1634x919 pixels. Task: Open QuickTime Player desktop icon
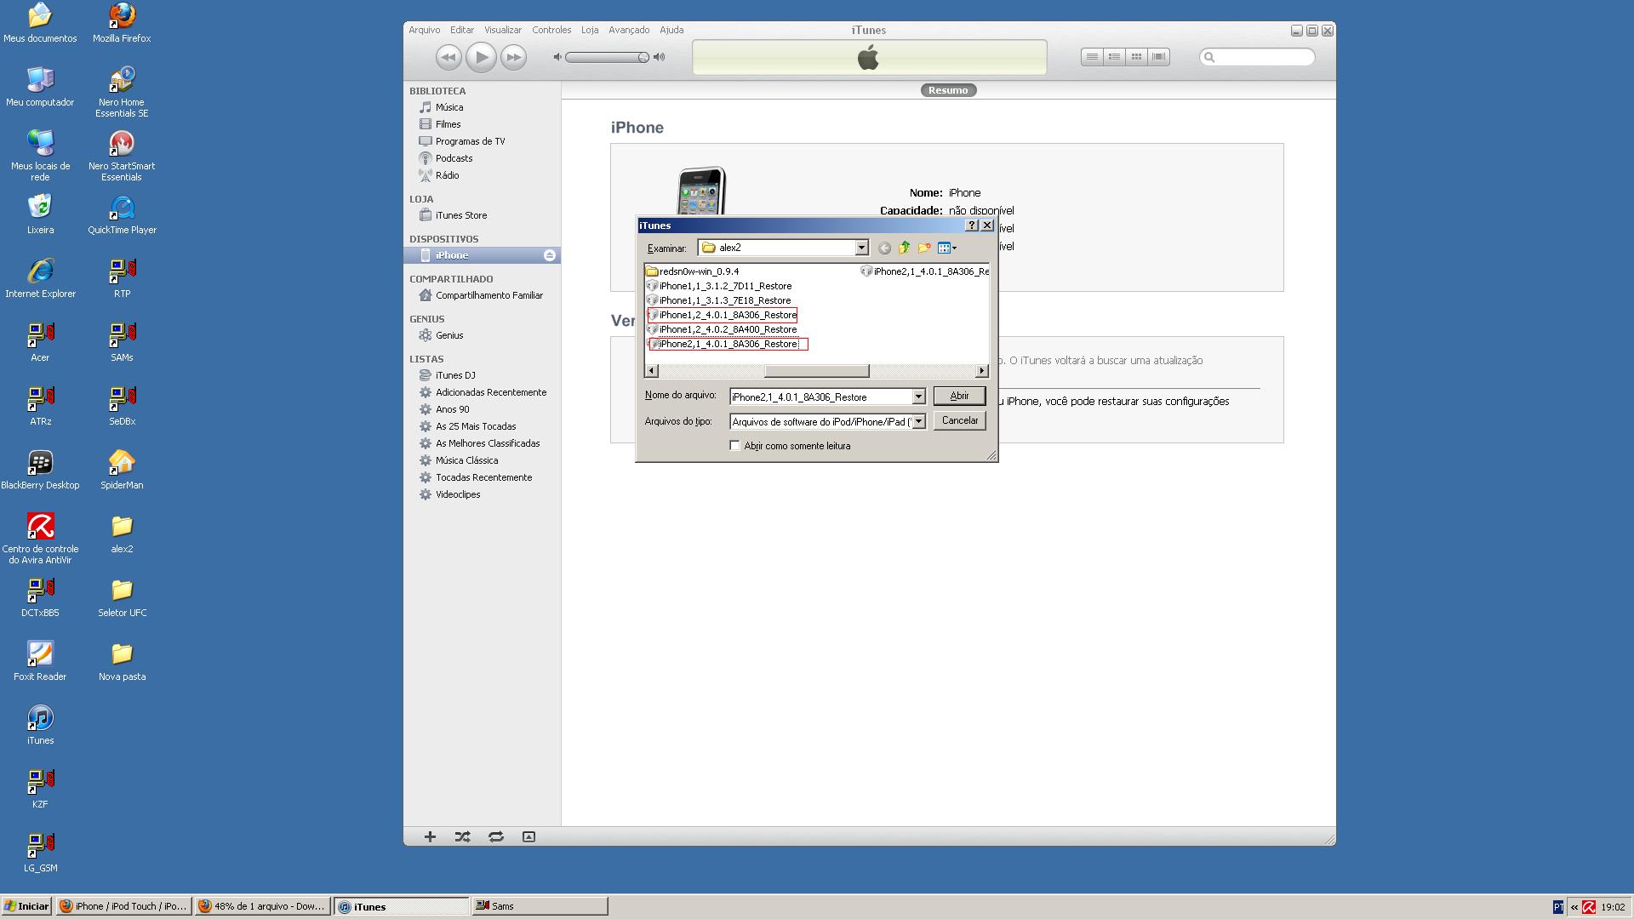coord(122,214)
